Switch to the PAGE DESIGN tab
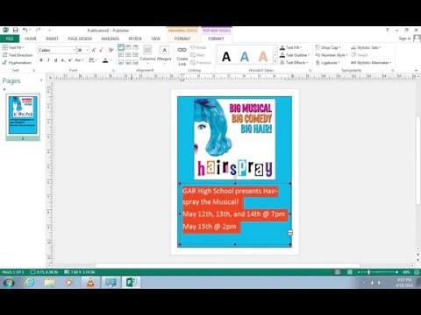421x315 pixels. click(80, 38)
